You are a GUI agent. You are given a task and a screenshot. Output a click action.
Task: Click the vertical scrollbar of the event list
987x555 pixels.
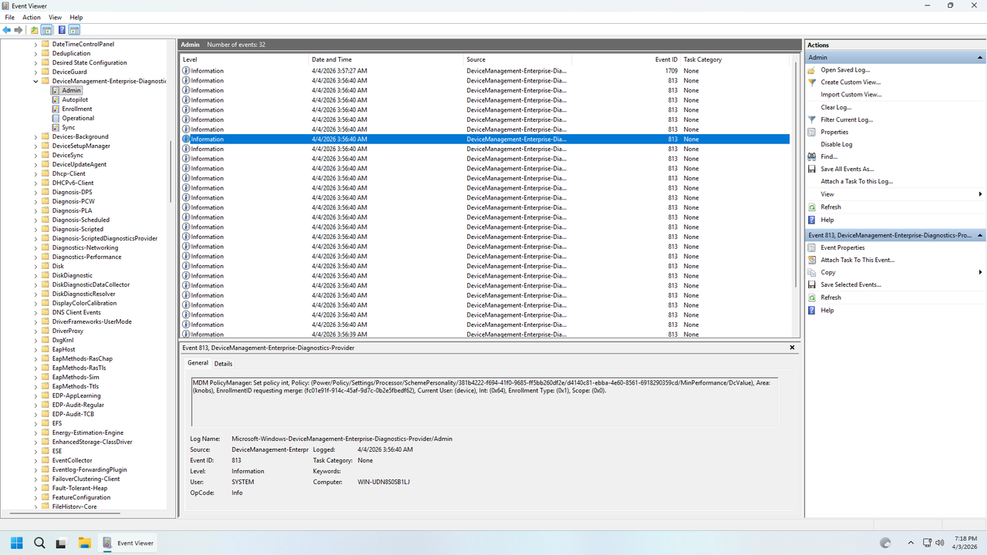[x=797, y=173]
